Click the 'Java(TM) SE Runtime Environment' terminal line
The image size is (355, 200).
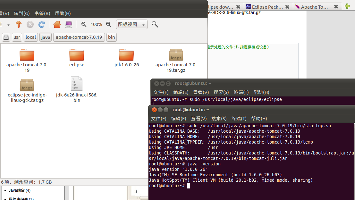(215, 175)
